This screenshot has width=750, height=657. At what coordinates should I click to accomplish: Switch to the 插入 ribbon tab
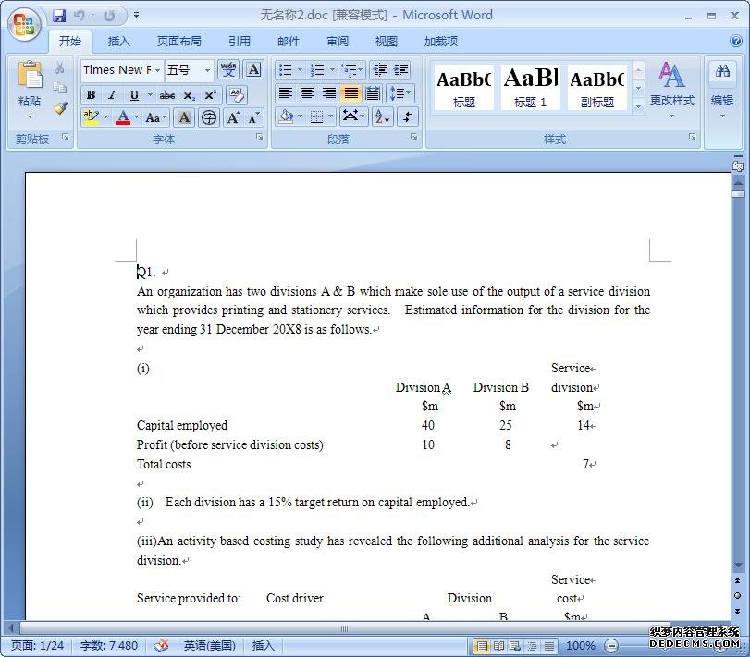[119, 41]
